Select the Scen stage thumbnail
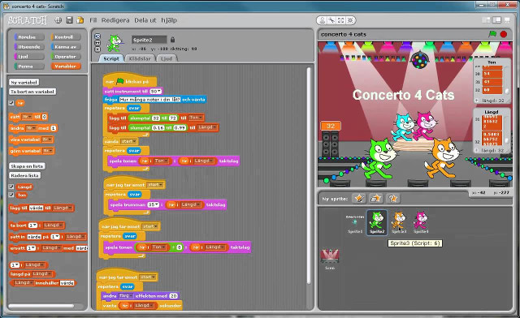The width and height of the screenshot is (520, 318). coord(330,260)
